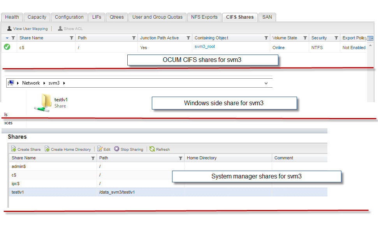
Task: Click the Online volume state cell
Action: coord(278,48)
